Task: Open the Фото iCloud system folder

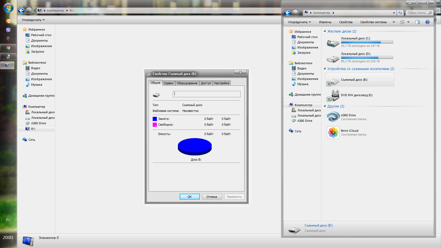Action: coord(349,131)
